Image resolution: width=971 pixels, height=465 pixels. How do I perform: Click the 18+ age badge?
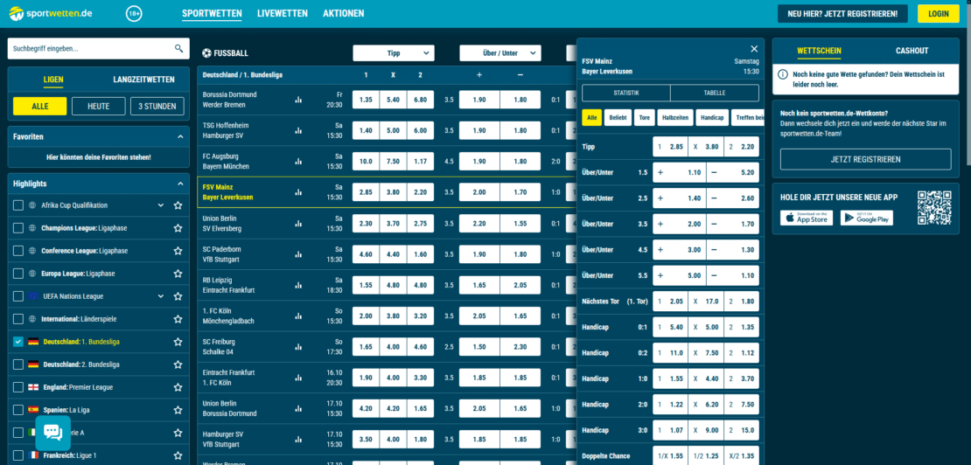click(x=133, y=13)
